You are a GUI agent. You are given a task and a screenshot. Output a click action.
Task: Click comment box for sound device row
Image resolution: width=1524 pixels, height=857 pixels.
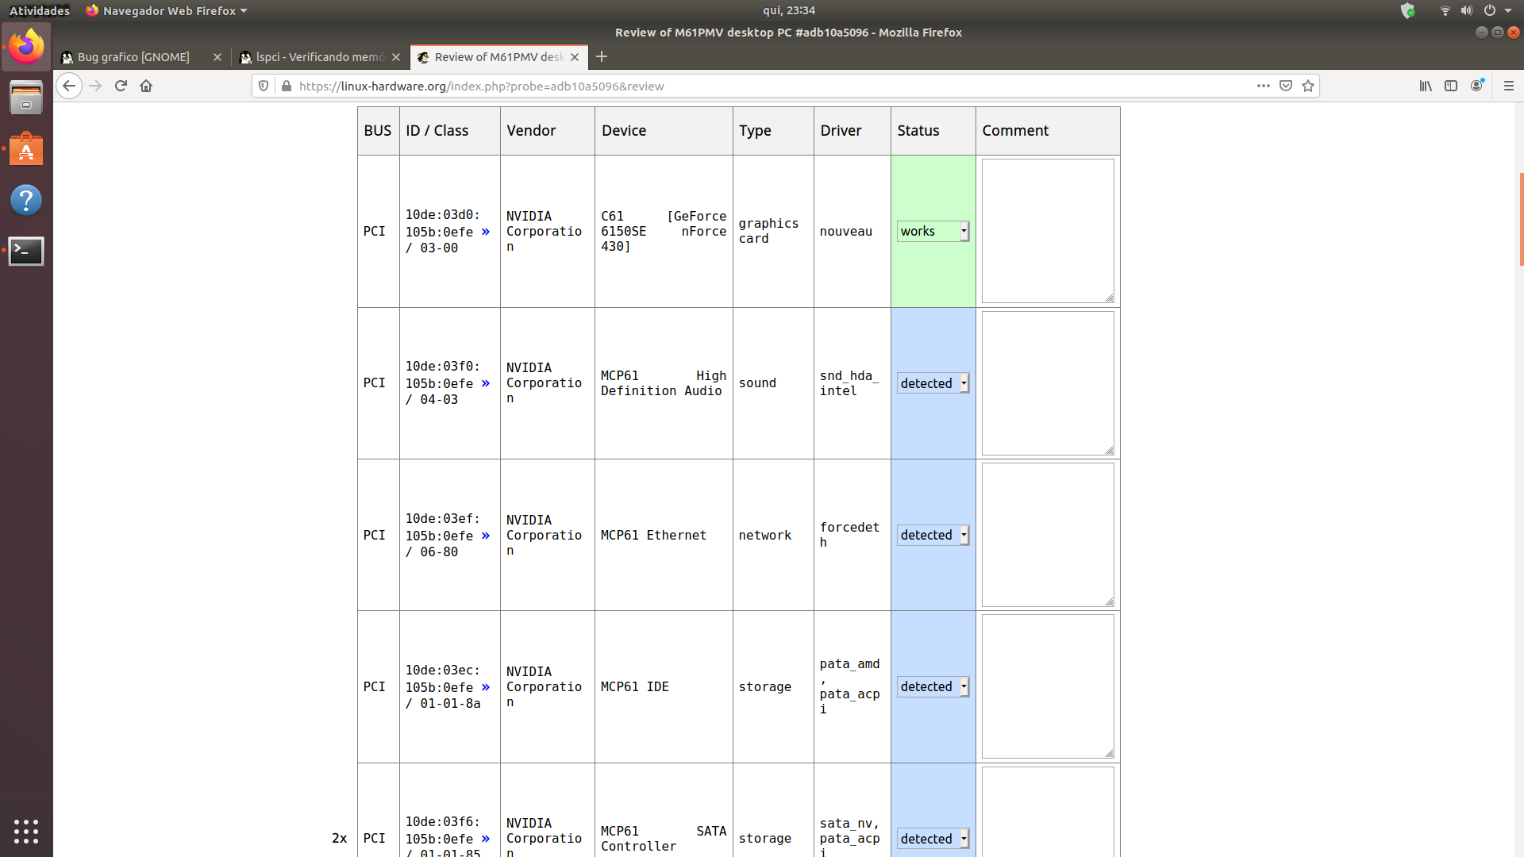tap(1048, 383)
